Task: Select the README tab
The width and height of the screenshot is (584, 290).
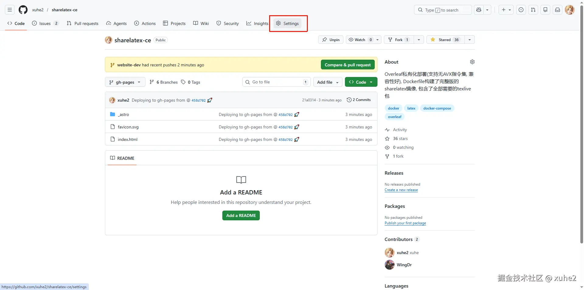Action: point(122,158)
